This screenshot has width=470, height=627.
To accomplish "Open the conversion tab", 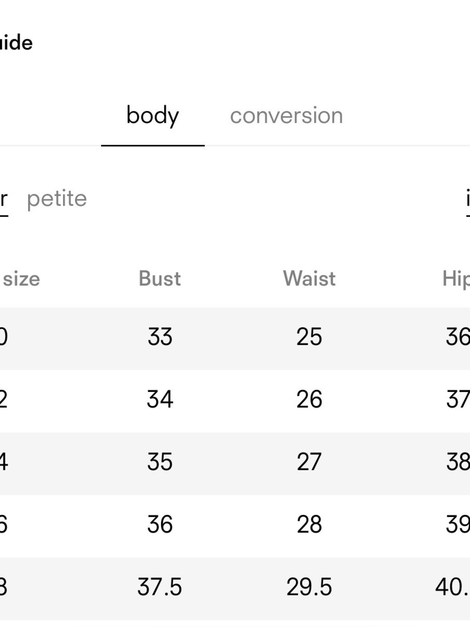I will 286,116.
